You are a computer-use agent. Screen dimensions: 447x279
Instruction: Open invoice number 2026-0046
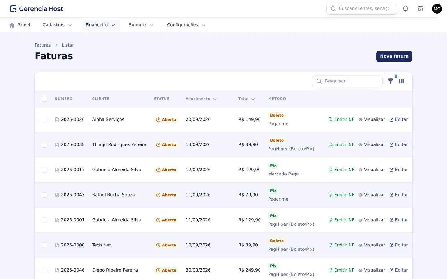[73, 270]
